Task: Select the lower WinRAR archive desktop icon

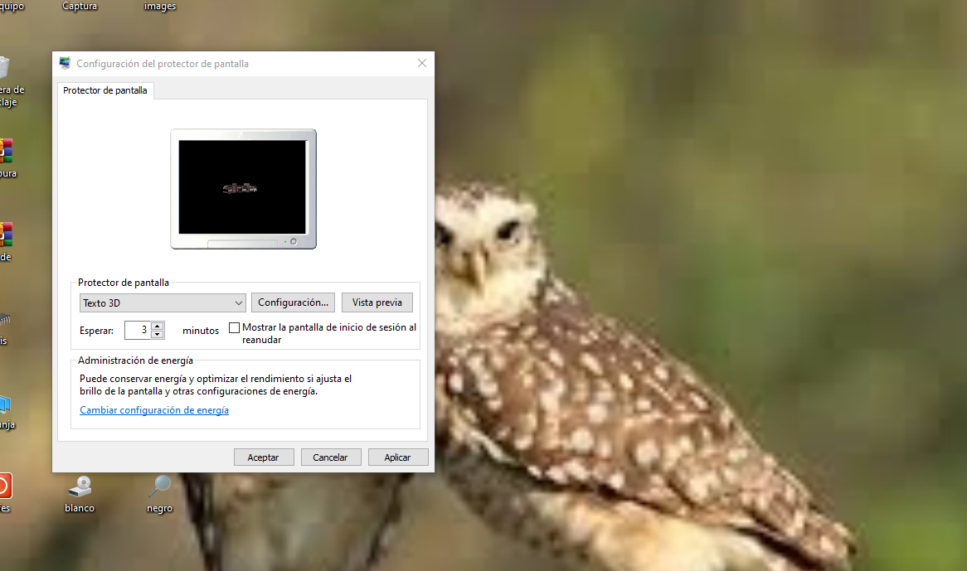Action: tap(5, 234)
